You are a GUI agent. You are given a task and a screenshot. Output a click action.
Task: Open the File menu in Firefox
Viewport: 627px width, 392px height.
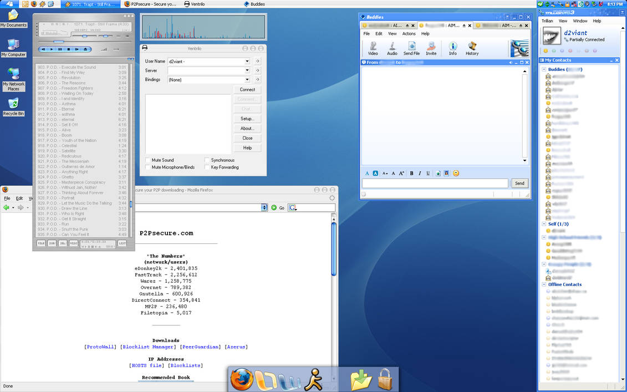(7, 198)
